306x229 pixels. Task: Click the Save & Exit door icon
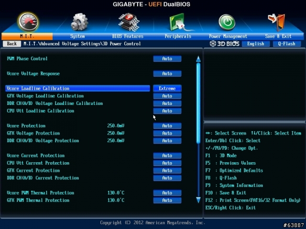[277, 22]
